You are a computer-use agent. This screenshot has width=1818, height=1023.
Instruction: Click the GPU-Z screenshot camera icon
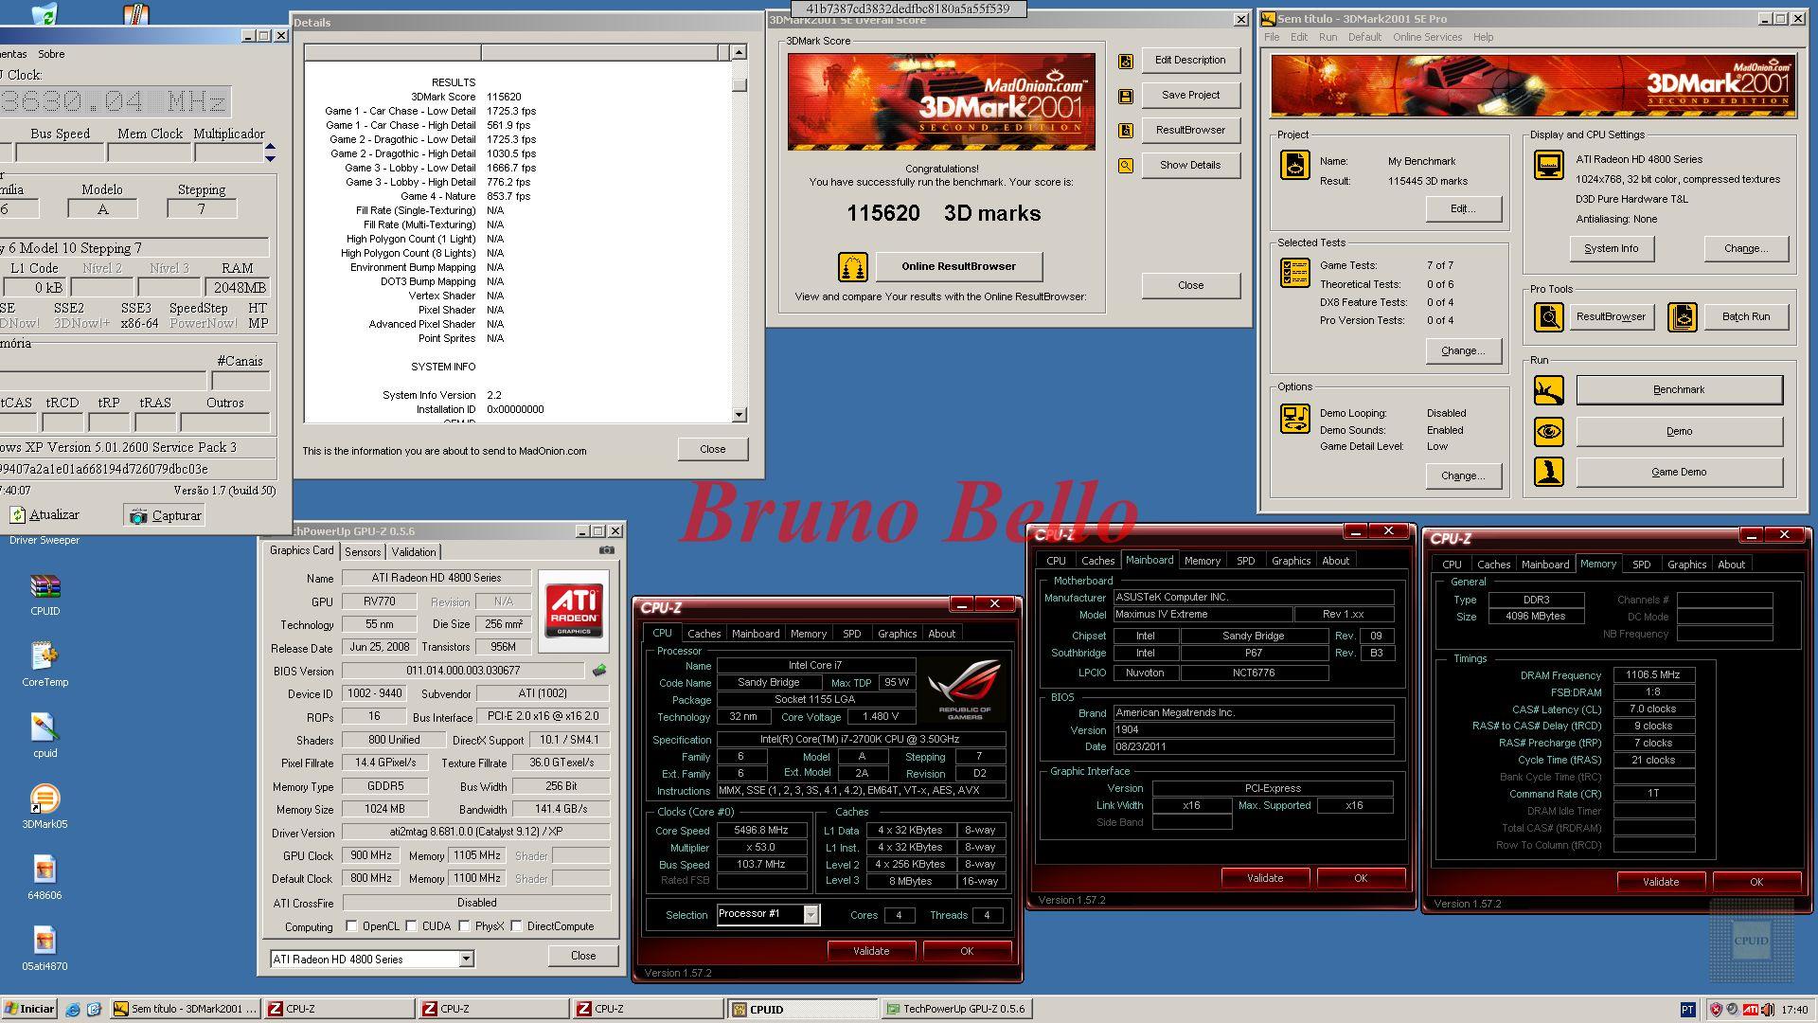tap(607, 550)
